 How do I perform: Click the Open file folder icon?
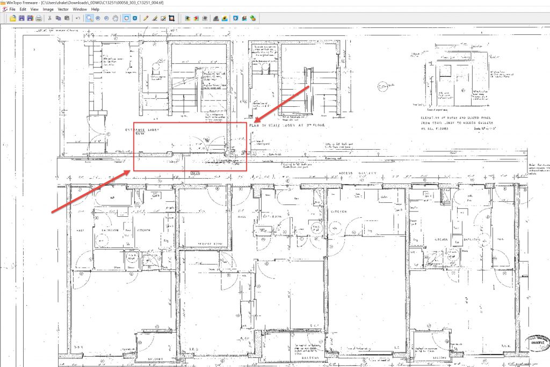[x=13, y=18]
